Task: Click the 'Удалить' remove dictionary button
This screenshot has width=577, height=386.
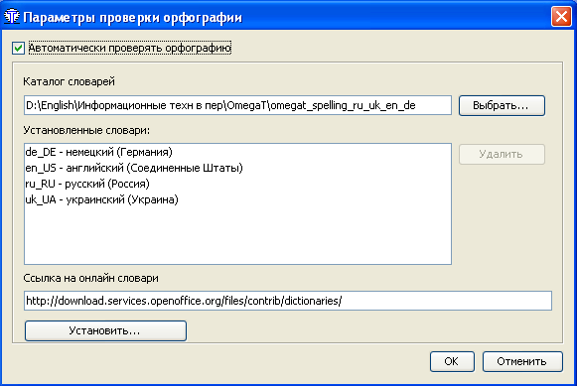Action: (x=502, y=154)
